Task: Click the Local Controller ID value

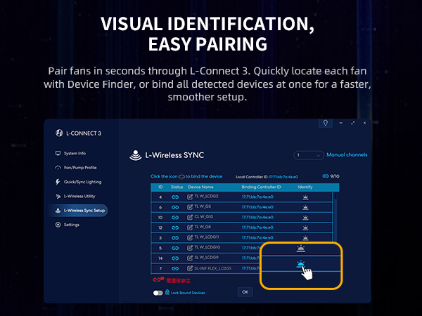Action: (283, 177)
